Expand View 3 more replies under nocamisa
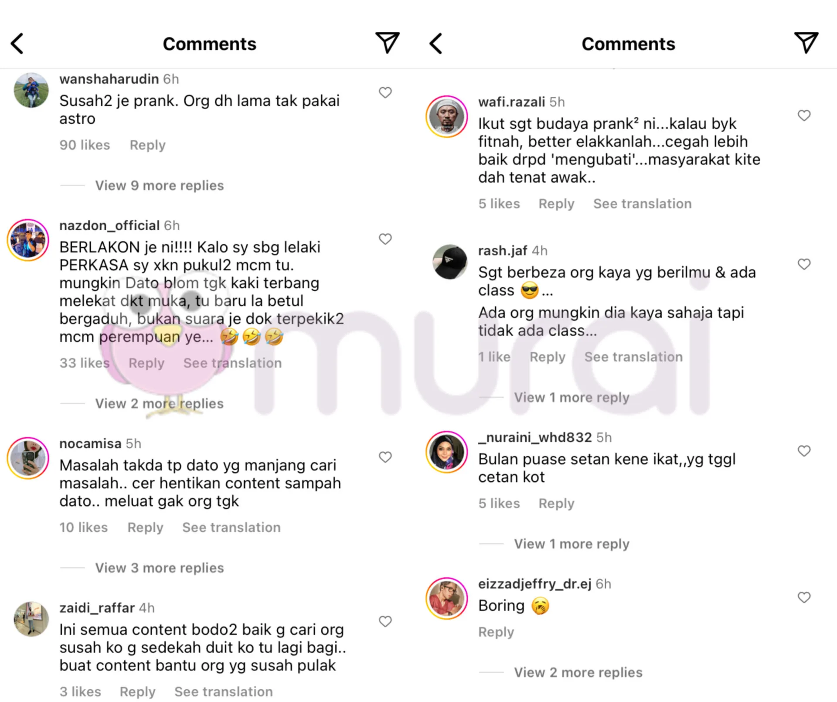 pyautogui.click(x=160, y=568)
